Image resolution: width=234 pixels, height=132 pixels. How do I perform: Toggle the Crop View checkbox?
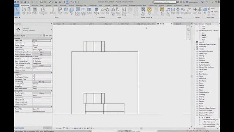point(34,75)
